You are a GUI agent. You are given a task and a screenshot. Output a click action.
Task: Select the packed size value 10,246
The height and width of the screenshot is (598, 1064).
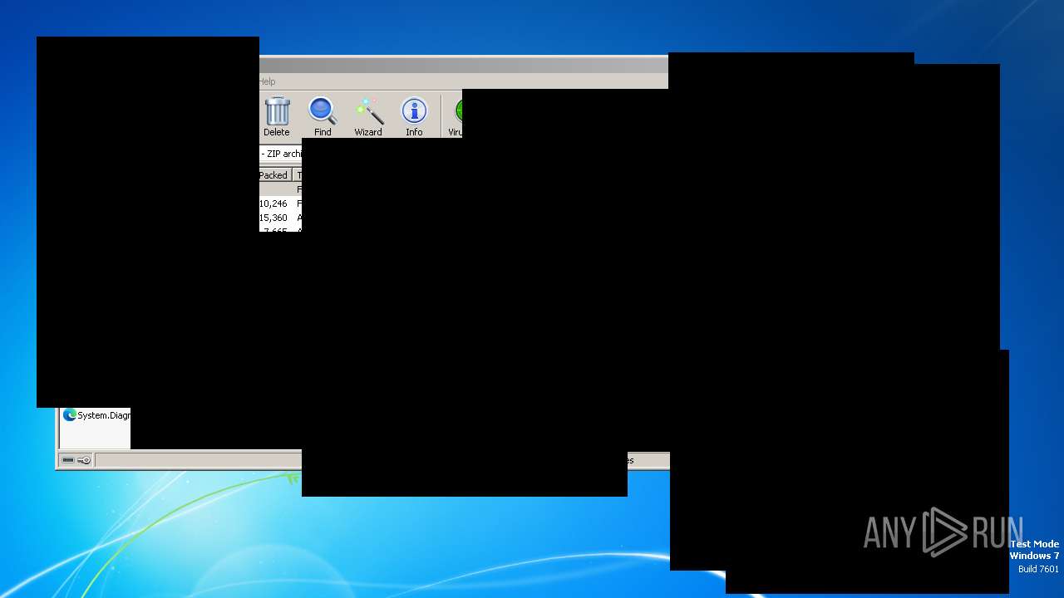coord(273,203)
